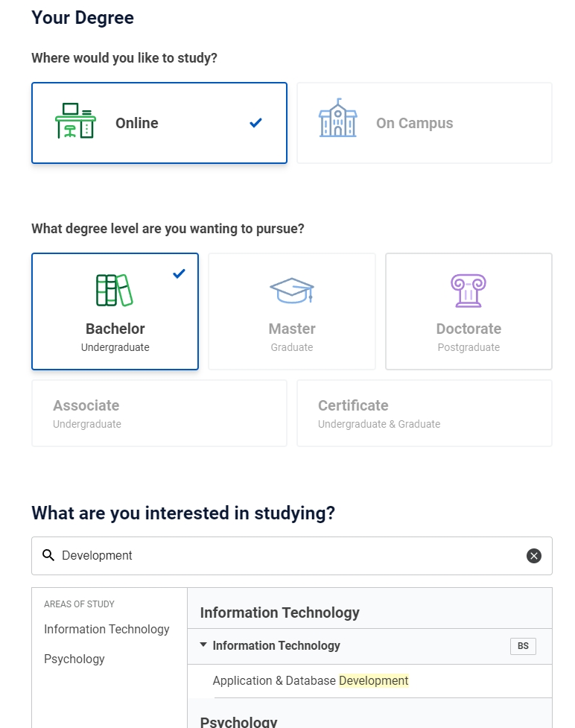Click the search magnifier icon
575x728 pixels.
pyautogui.click(x=48, y=556)
